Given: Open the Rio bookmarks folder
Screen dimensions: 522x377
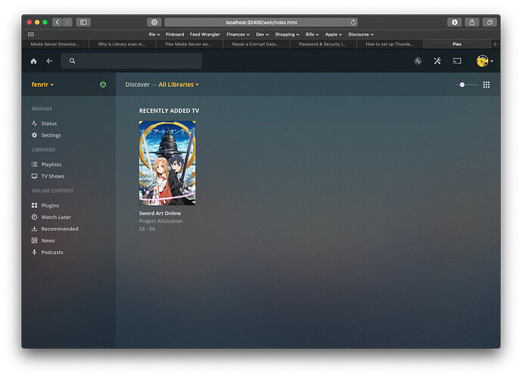Looking at the screenshot, I should 154,34.
